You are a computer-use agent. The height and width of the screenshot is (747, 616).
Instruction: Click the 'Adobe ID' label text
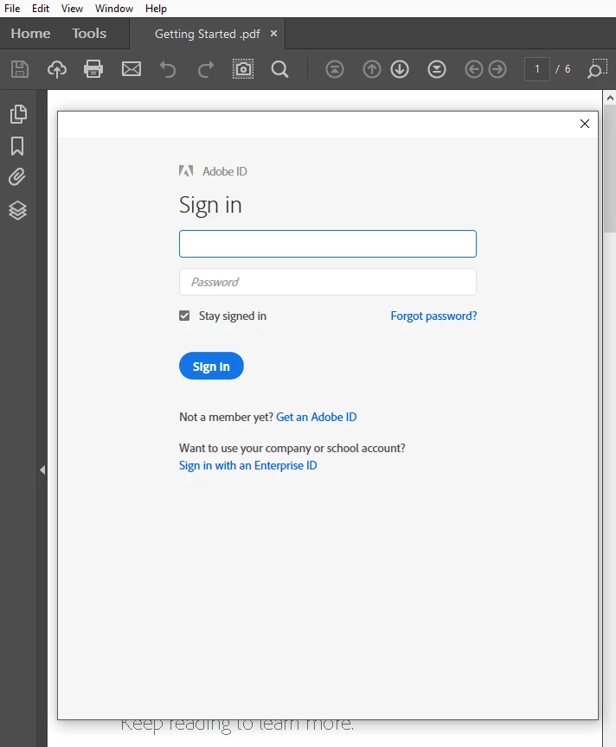[225, 171]
